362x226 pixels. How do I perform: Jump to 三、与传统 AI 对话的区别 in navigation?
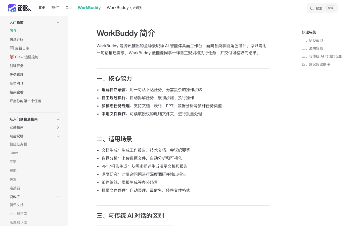coord(322,56)
